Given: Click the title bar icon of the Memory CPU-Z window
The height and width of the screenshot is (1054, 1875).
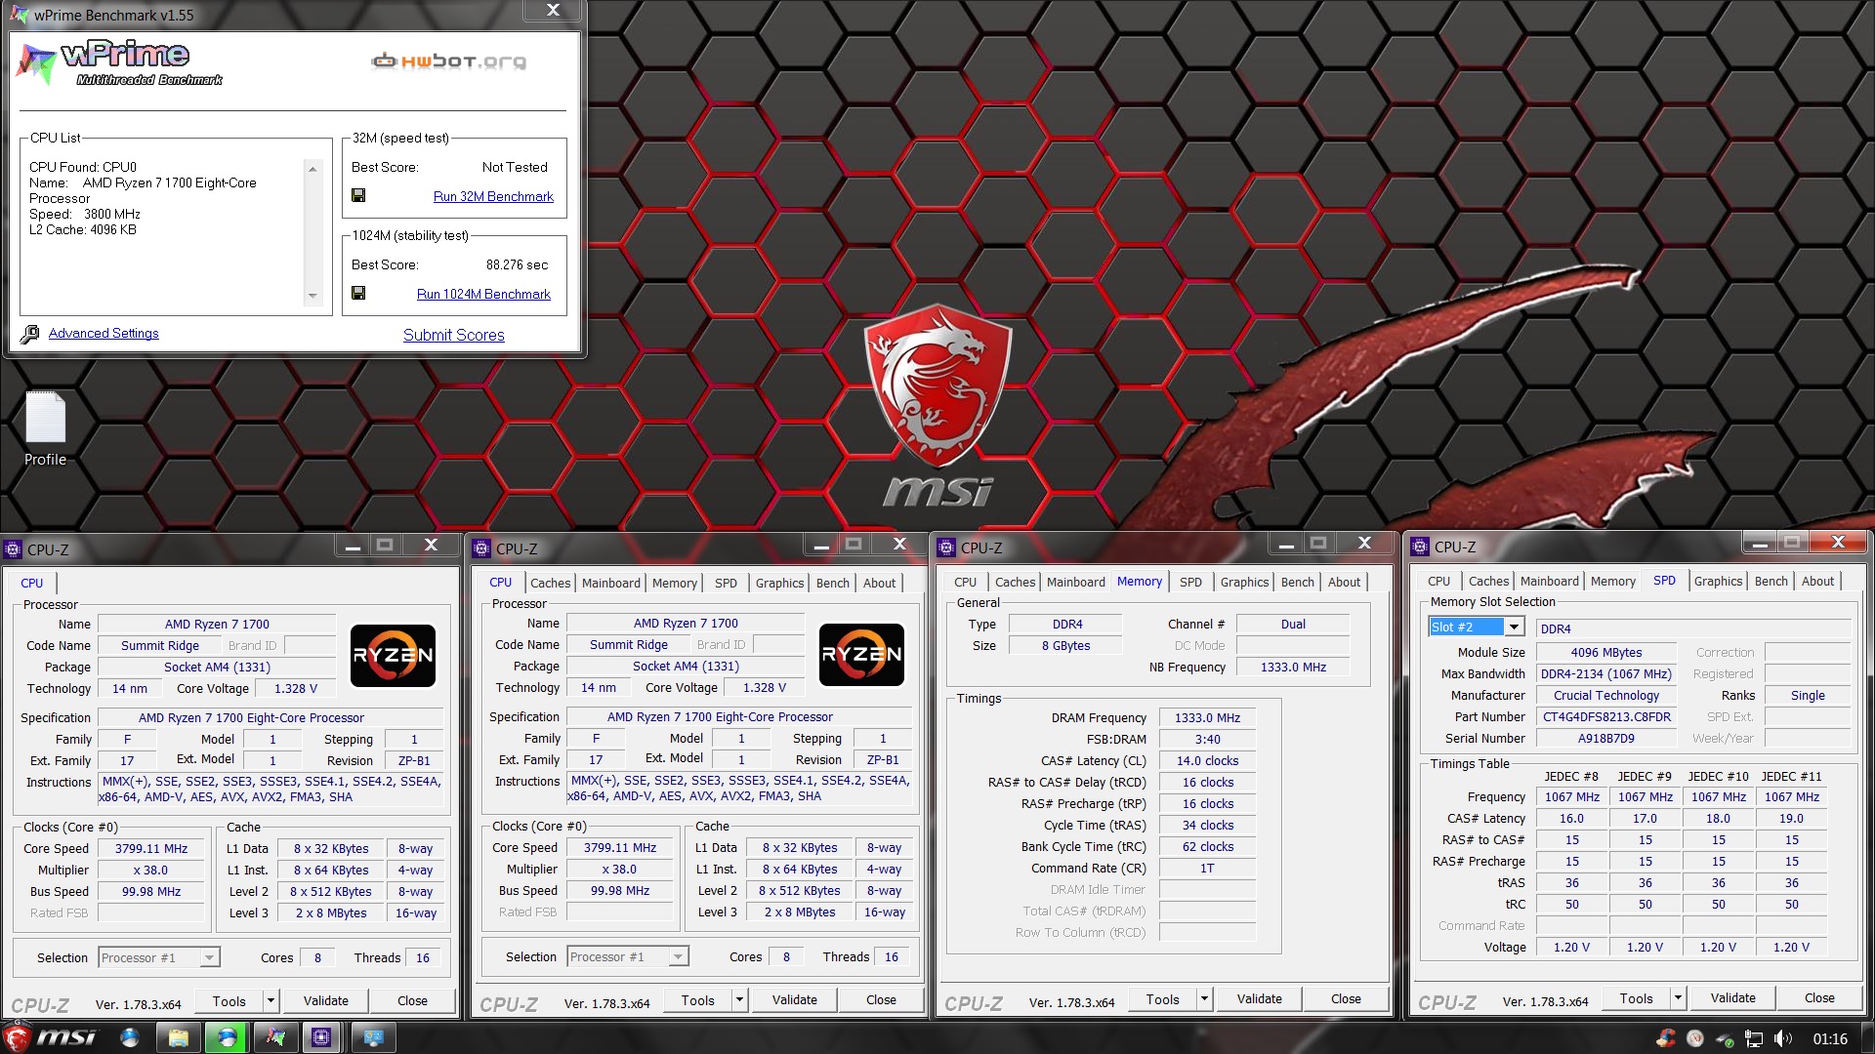Looking at the screenshot, I should click(x=946, y=547).
